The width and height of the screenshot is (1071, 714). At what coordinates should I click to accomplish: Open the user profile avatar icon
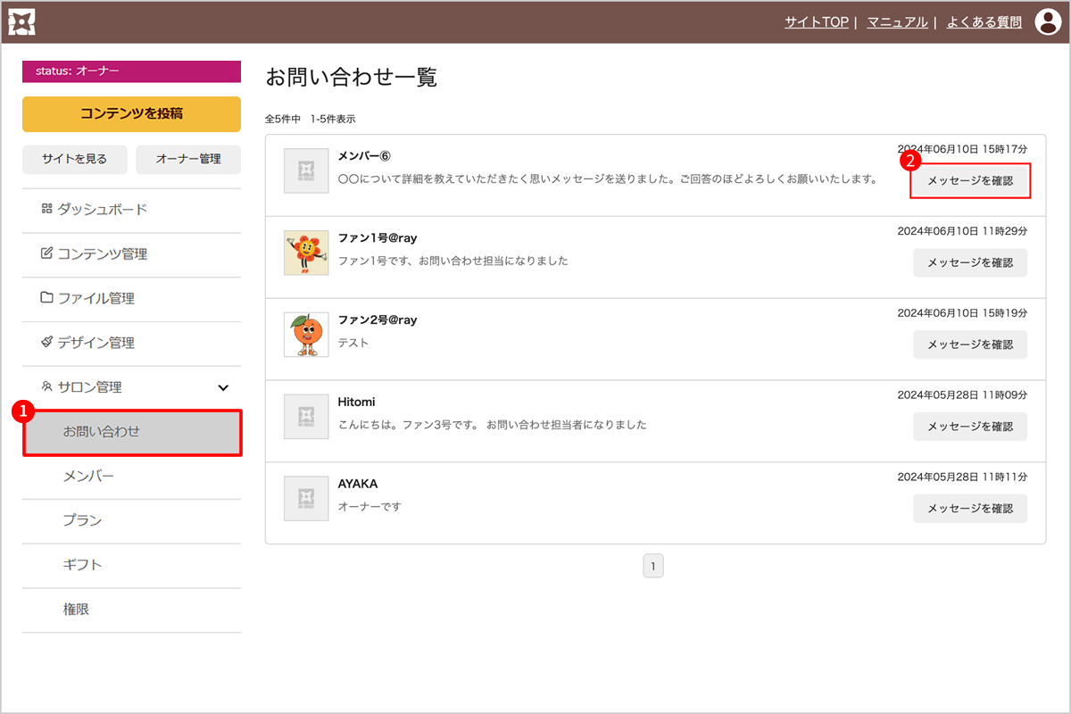(x=1047, y=22)
